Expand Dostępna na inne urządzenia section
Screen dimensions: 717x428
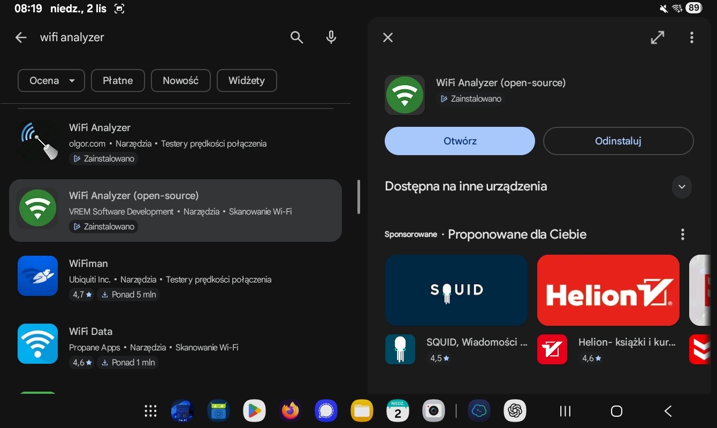[682, 187]
